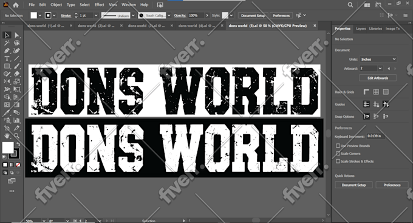413x223 pixels.
Task: Toggle Show Transparency Grid icon
Action: [386, 92]
